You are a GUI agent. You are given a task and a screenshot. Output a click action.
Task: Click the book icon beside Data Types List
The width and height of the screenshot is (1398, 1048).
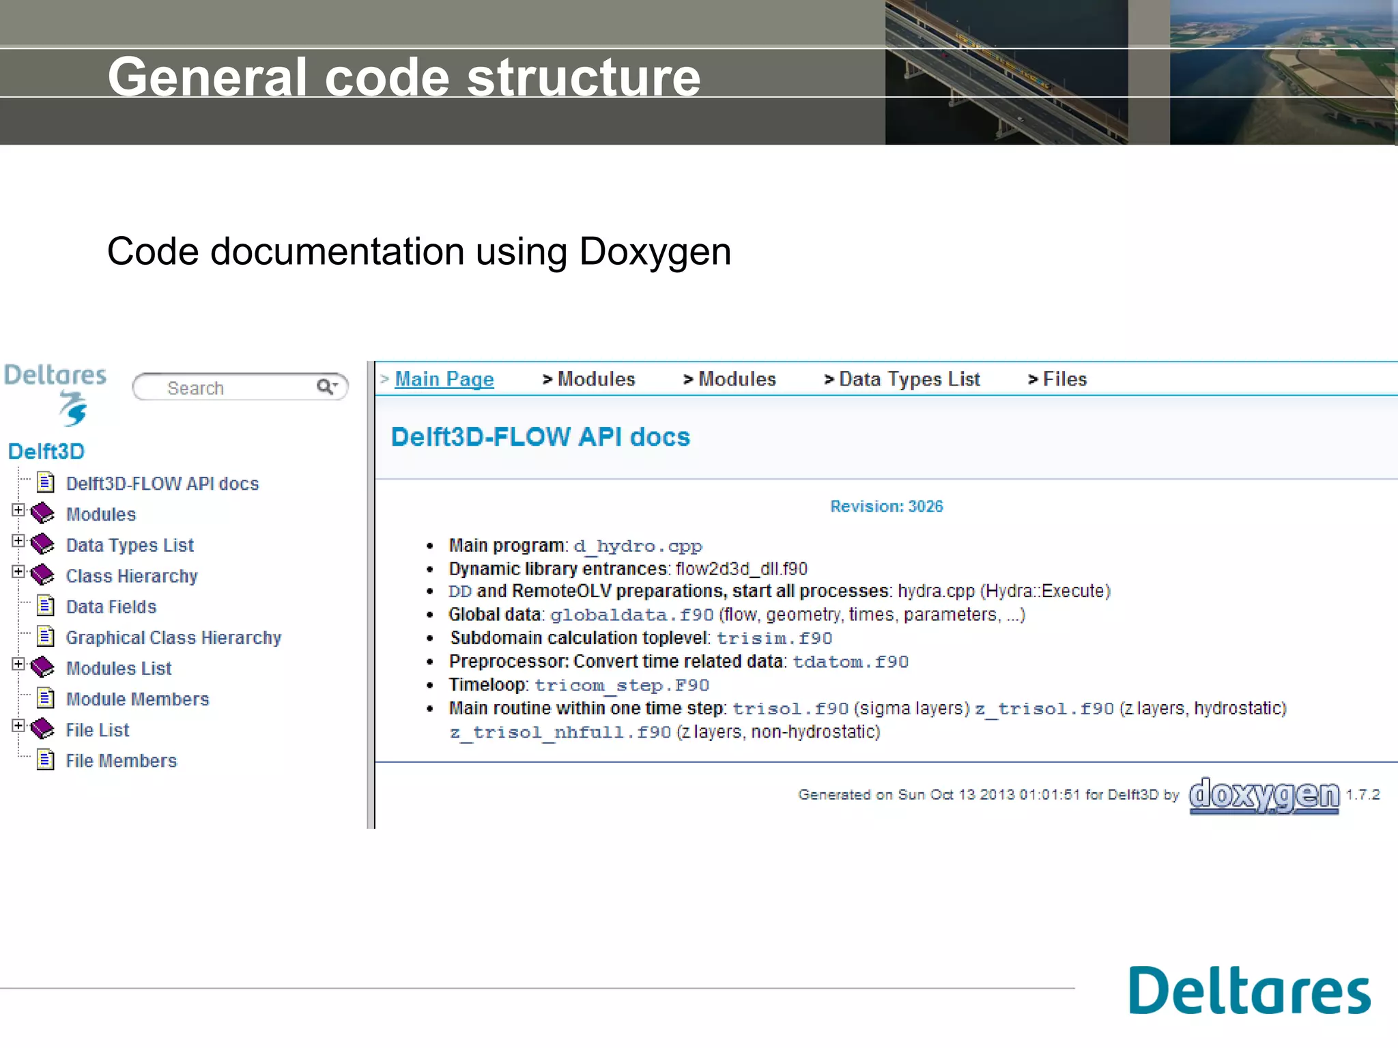coord(42,544)
